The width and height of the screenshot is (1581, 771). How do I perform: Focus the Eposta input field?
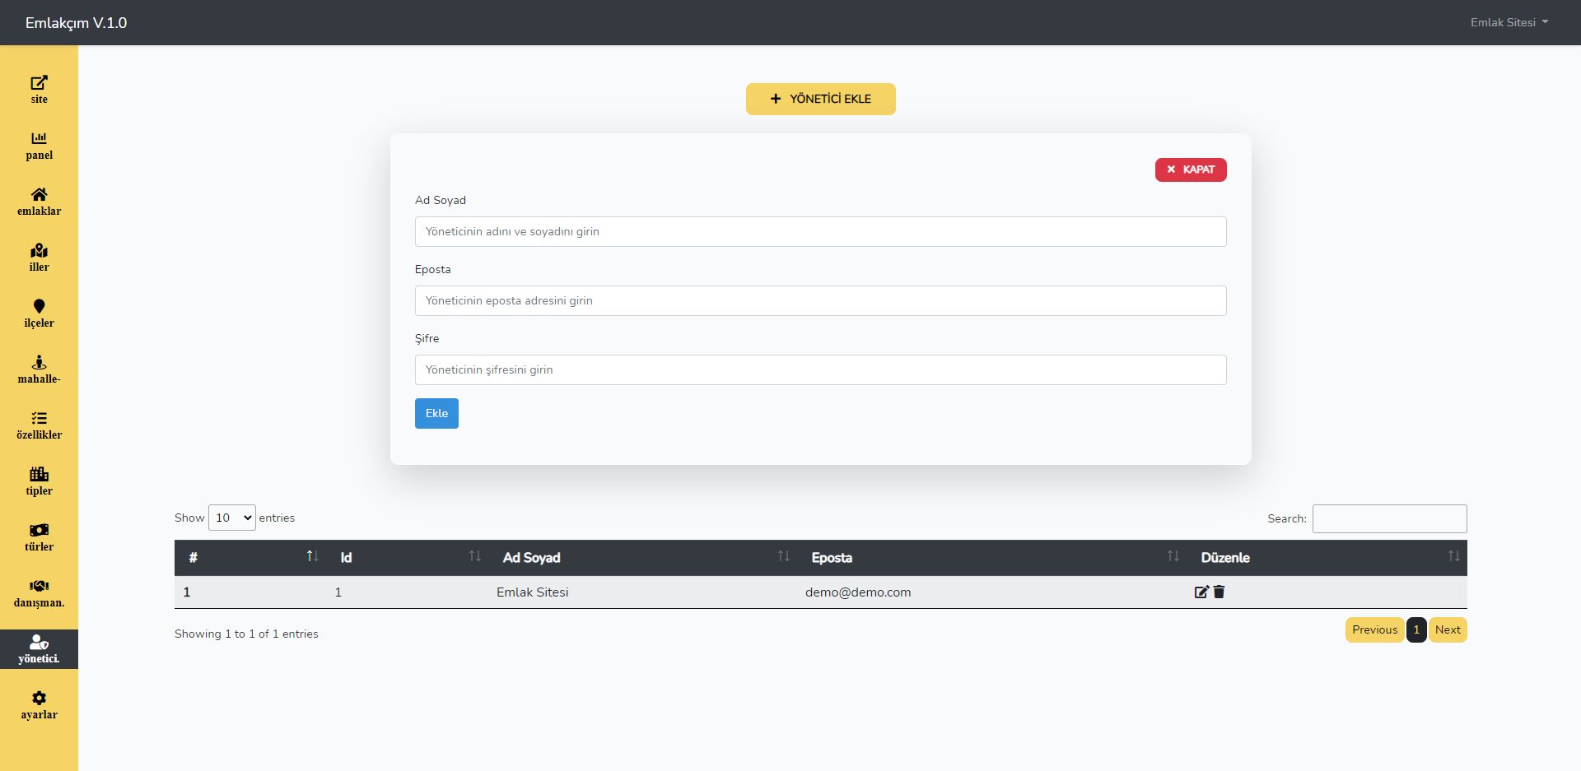tap(820, 300)
